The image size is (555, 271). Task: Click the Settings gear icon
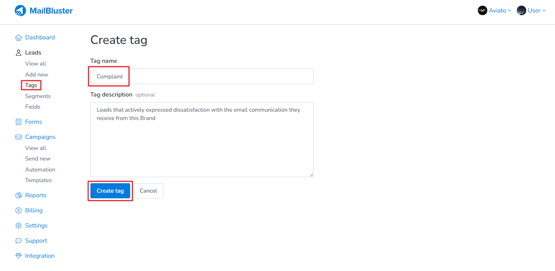[18, 226]
